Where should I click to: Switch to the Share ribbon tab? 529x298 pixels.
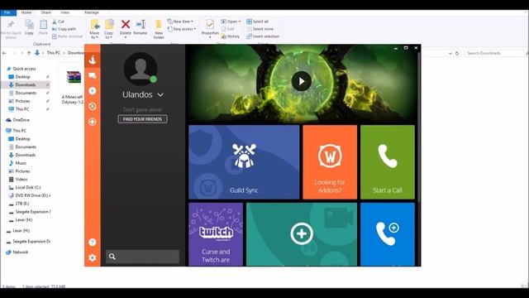click(x=46, y=12)
